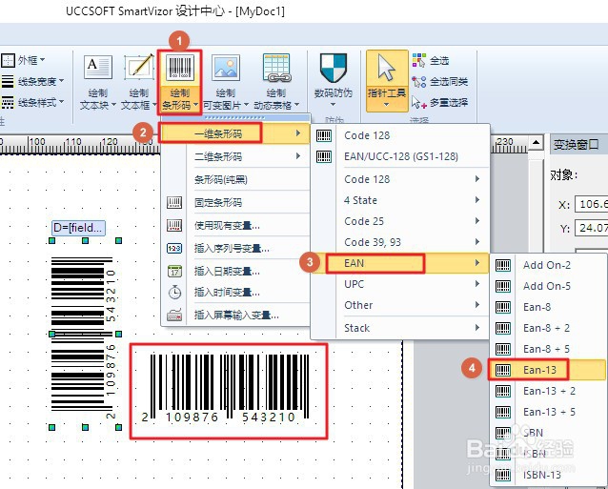Open the 一维条形码 submenu
The image size is (608, 489).
pos(235,133)
